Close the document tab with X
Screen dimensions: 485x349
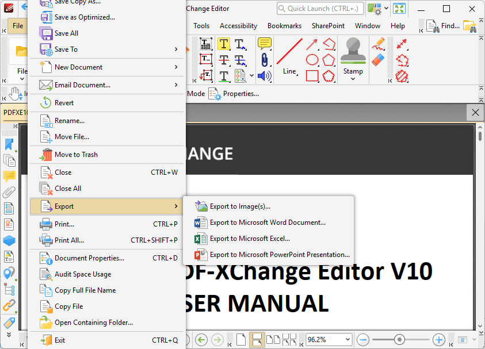click(475, 113)
